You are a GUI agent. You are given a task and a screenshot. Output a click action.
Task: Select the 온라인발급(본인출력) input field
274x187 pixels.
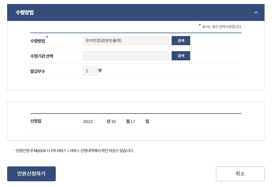pos(126,41)
